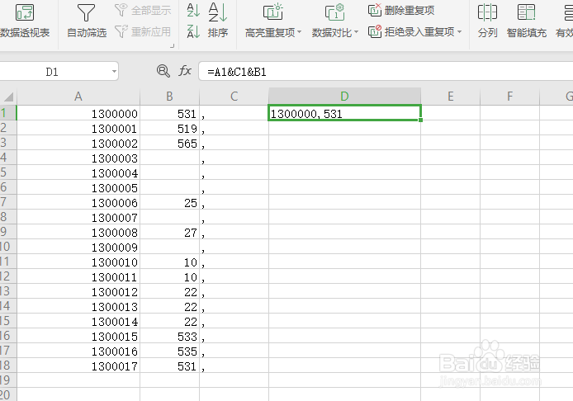Click cell A5 with value 1300004
573x401 pixels.
(x=78, y=172)
